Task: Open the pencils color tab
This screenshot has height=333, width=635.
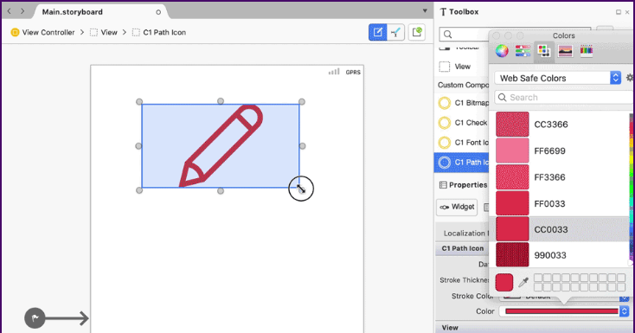Action: pyautogui.click(x=587, y=51)
